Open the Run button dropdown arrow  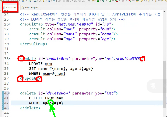click(x=113, y=1)
